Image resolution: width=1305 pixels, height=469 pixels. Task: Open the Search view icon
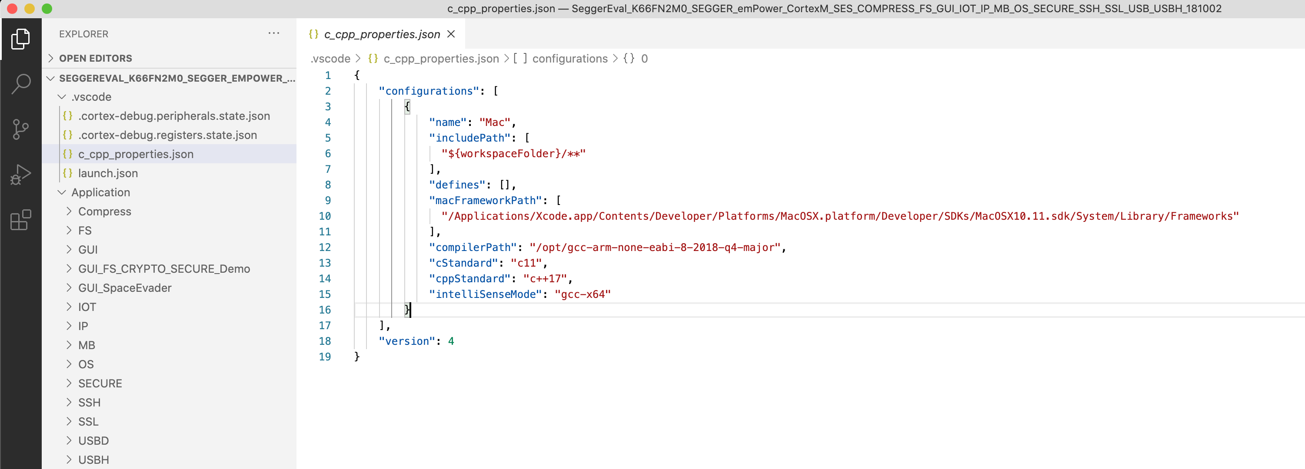pyautogui.click(x=20, y=83)
